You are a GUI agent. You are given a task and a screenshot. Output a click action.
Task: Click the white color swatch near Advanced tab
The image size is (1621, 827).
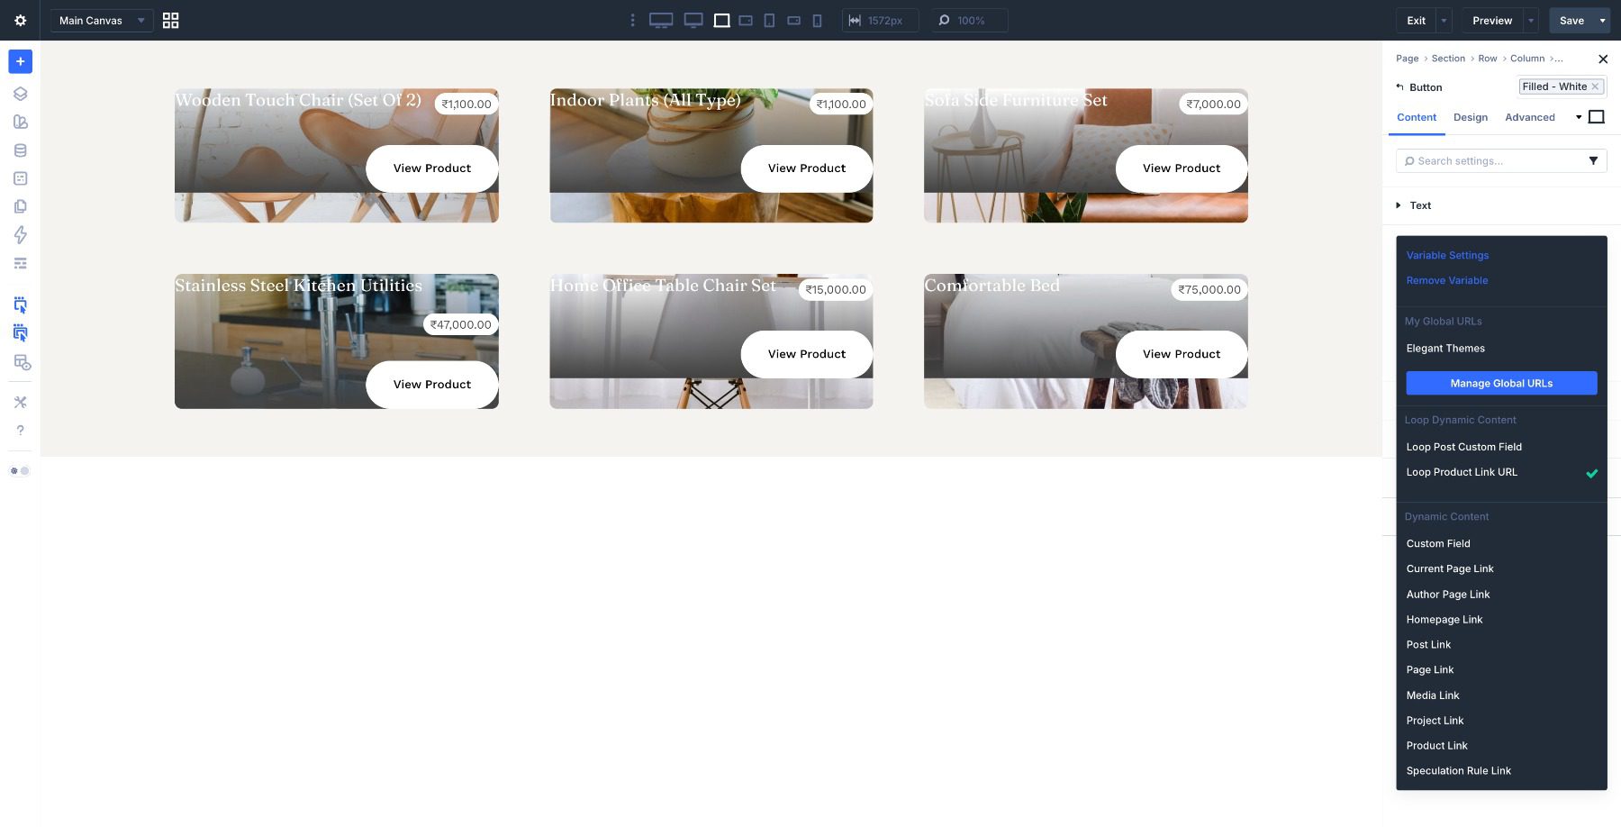1597,116
